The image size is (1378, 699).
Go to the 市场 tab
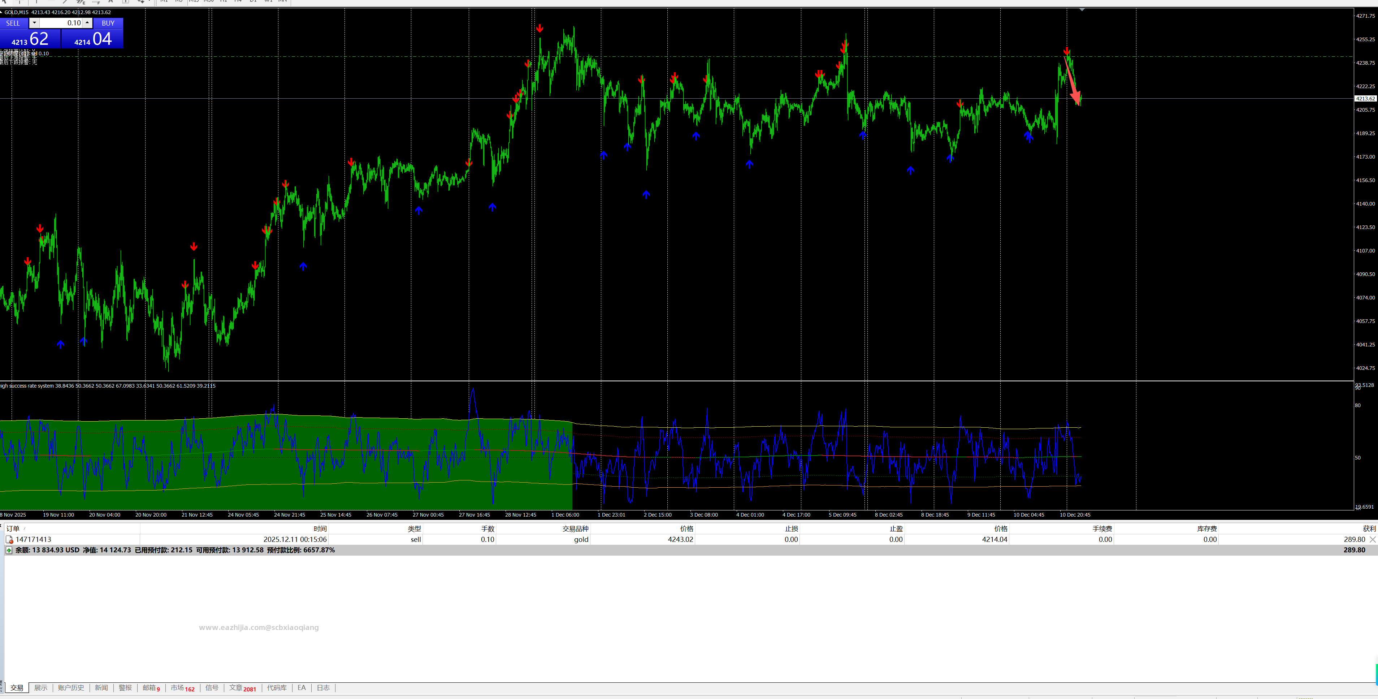pos(182,688)
